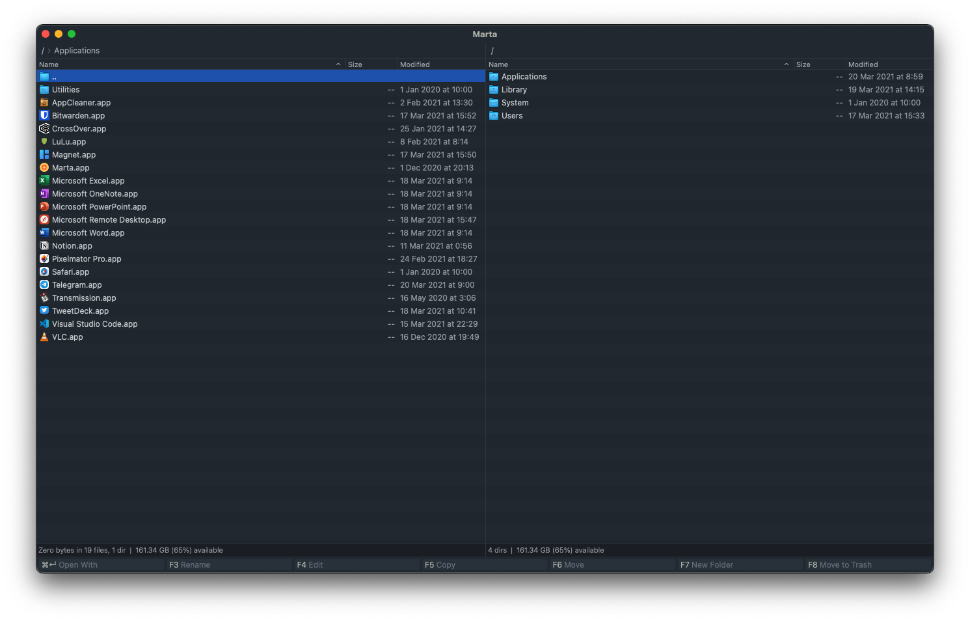Click the TweetDeck.app icon
This screenshot has width=970, height=621.
pyautogui.click(x=44, y=311)
